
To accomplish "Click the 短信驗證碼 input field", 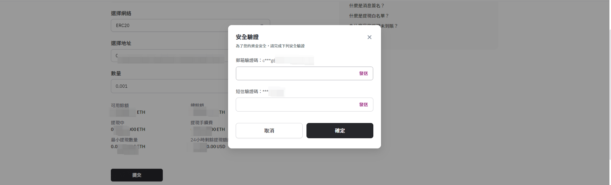I will pos(296,105).
